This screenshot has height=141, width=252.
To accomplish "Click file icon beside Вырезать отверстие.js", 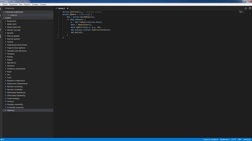I will point(6,81).
